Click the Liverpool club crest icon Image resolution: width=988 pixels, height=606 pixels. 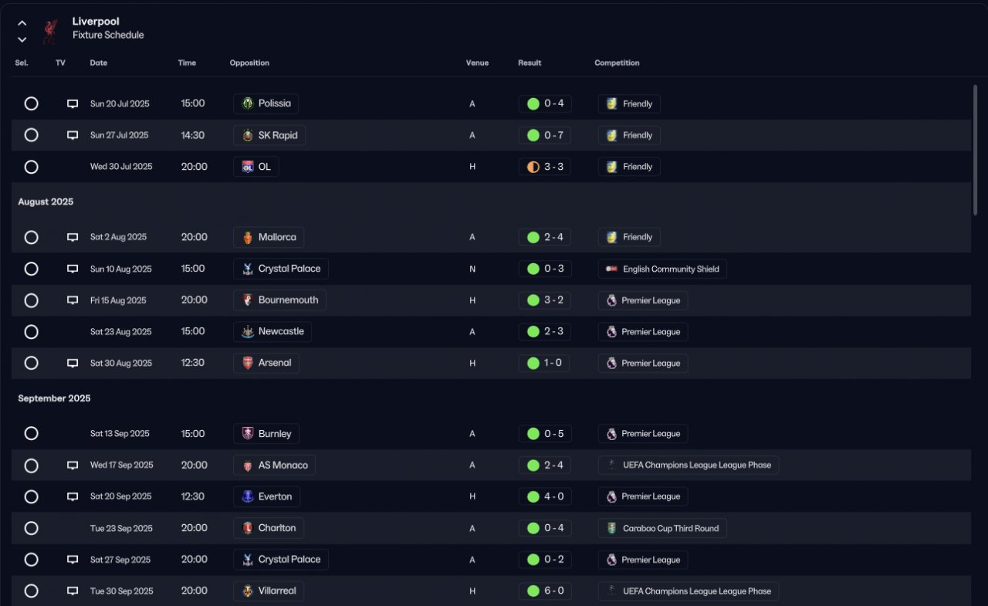[x=50, y=29]
